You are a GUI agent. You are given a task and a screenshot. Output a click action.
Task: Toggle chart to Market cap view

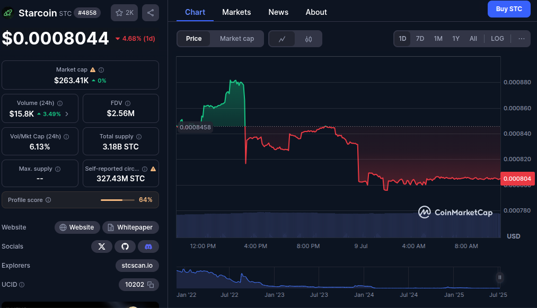click(237, 39)
